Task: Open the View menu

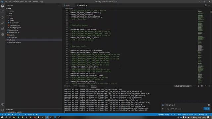Action: 22,2
